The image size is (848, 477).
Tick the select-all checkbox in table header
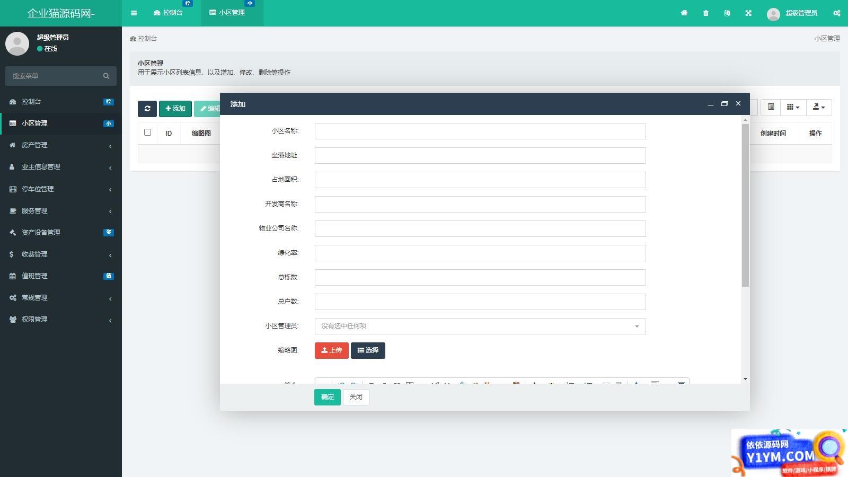click(147, 132)
